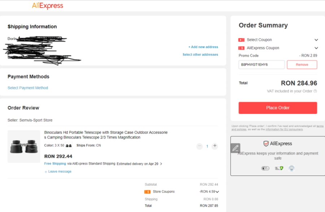Click the card shield security icon

279,168
